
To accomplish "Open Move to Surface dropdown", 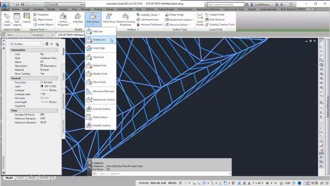I will [x=177, y=25].
